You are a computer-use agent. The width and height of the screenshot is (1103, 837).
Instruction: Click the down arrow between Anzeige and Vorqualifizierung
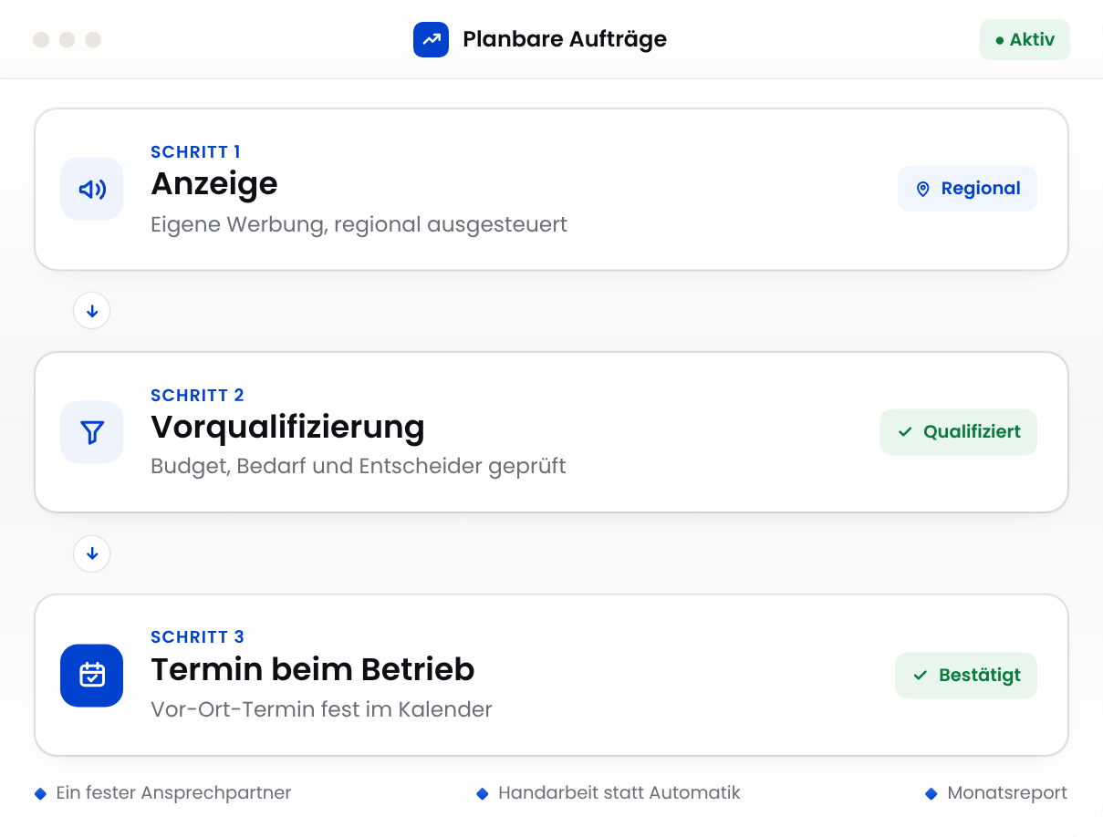coord(92,311)
